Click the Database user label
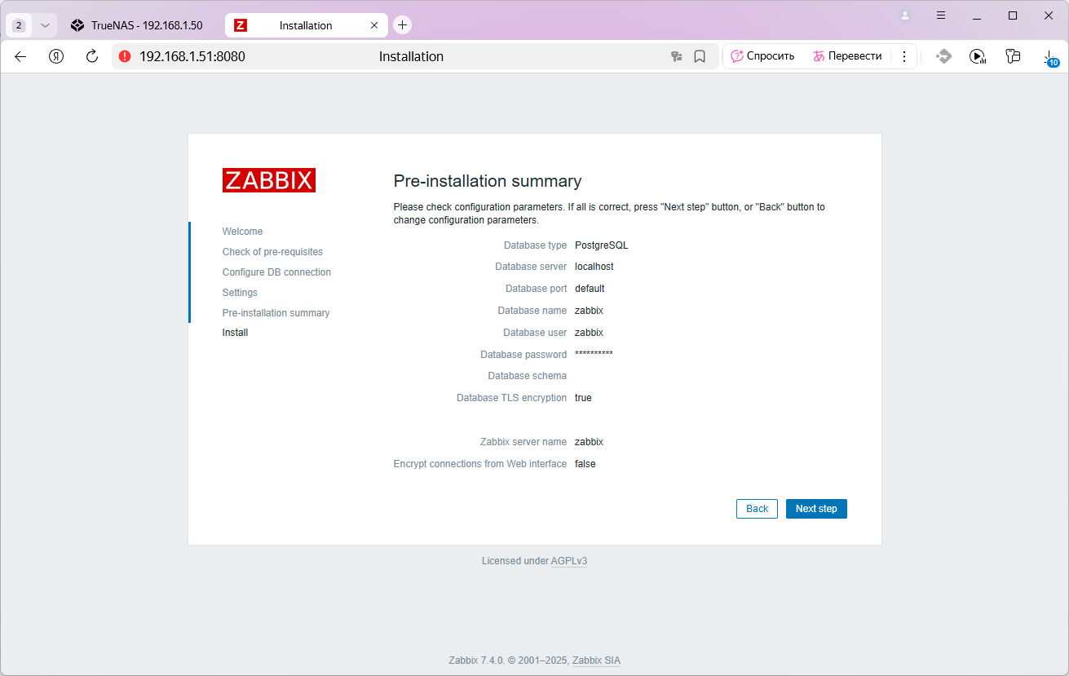This screenshot has height=676, width=1069. pyautogui.click(x=535, y=333)
